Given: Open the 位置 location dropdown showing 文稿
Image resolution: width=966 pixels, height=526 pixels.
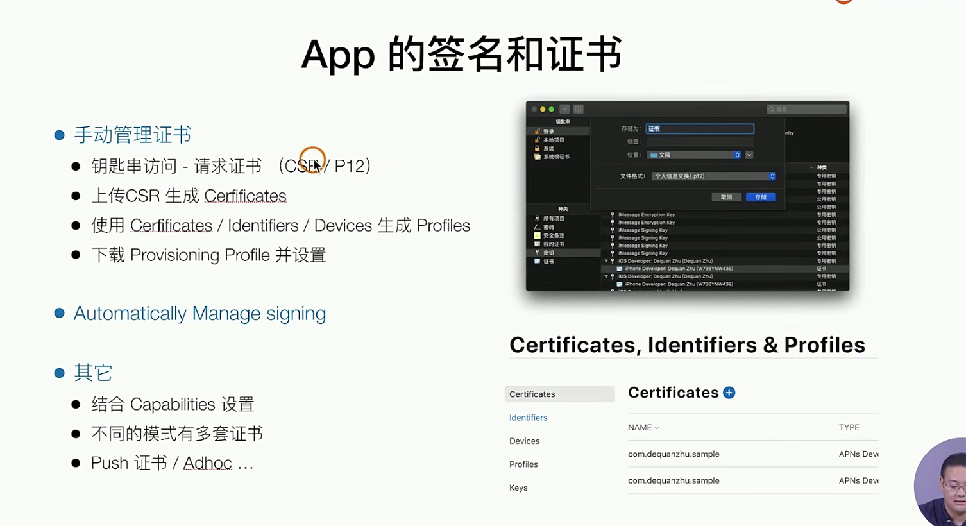Looking at the screenshot, I should (694, 155).
